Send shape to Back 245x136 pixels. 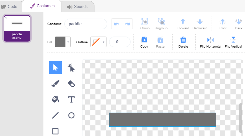[x=239, y=24]
